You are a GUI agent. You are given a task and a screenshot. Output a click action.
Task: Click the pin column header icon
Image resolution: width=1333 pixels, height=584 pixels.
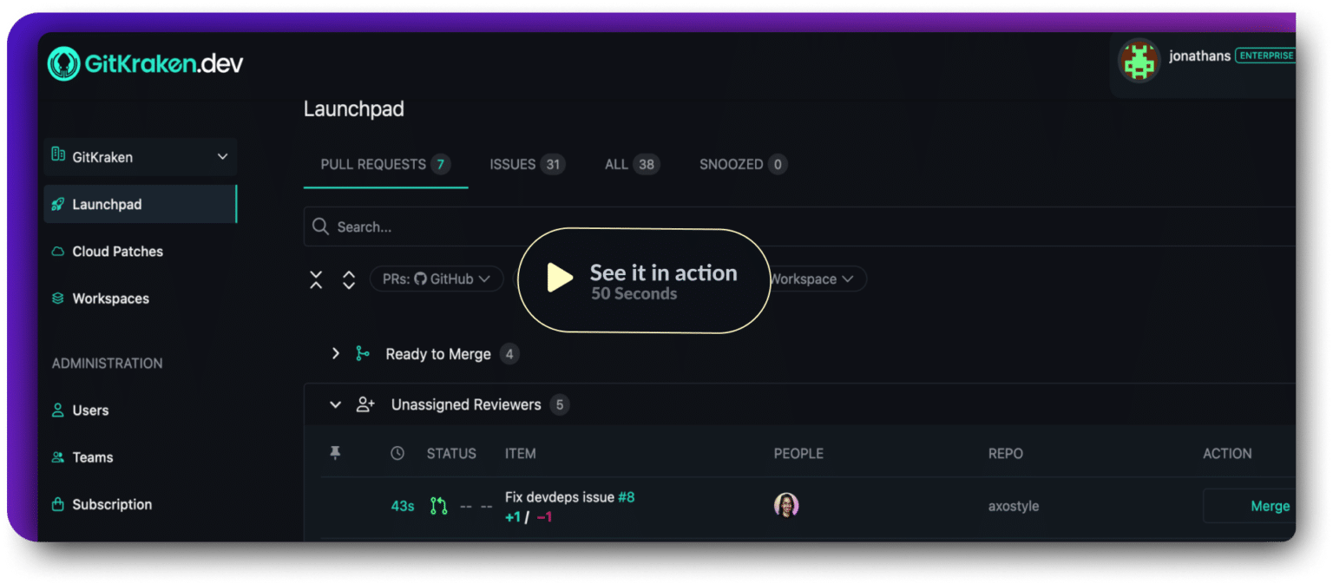pos(335,453)
